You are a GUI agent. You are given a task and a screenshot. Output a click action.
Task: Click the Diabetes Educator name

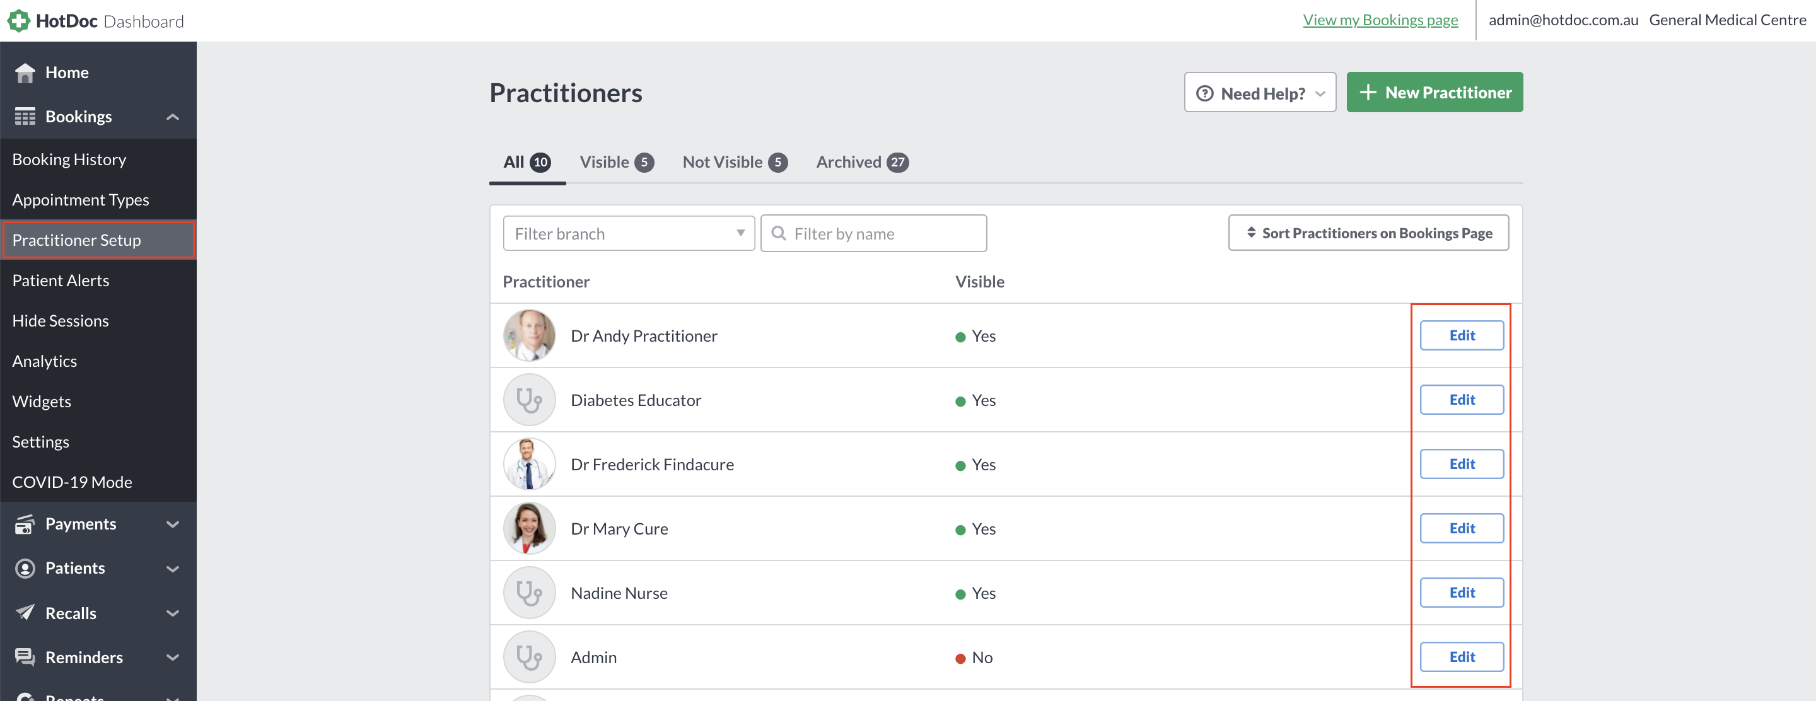pyautogui.click(x=636, y=400)
